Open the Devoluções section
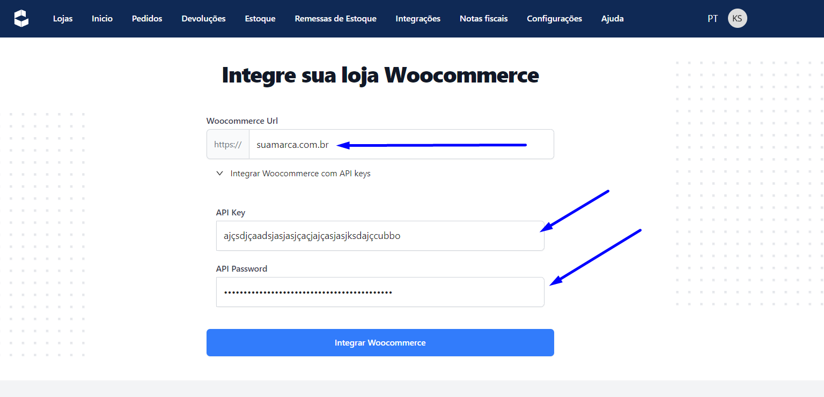824x397 pixels. 203,18
